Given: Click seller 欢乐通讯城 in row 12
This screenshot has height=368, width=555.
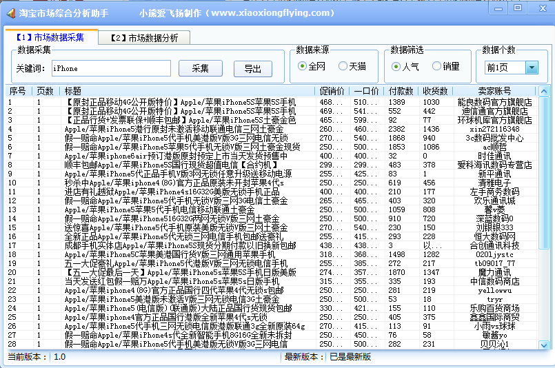Looking at the screenshot, I should pyautogui.click(x=494, y=201).
